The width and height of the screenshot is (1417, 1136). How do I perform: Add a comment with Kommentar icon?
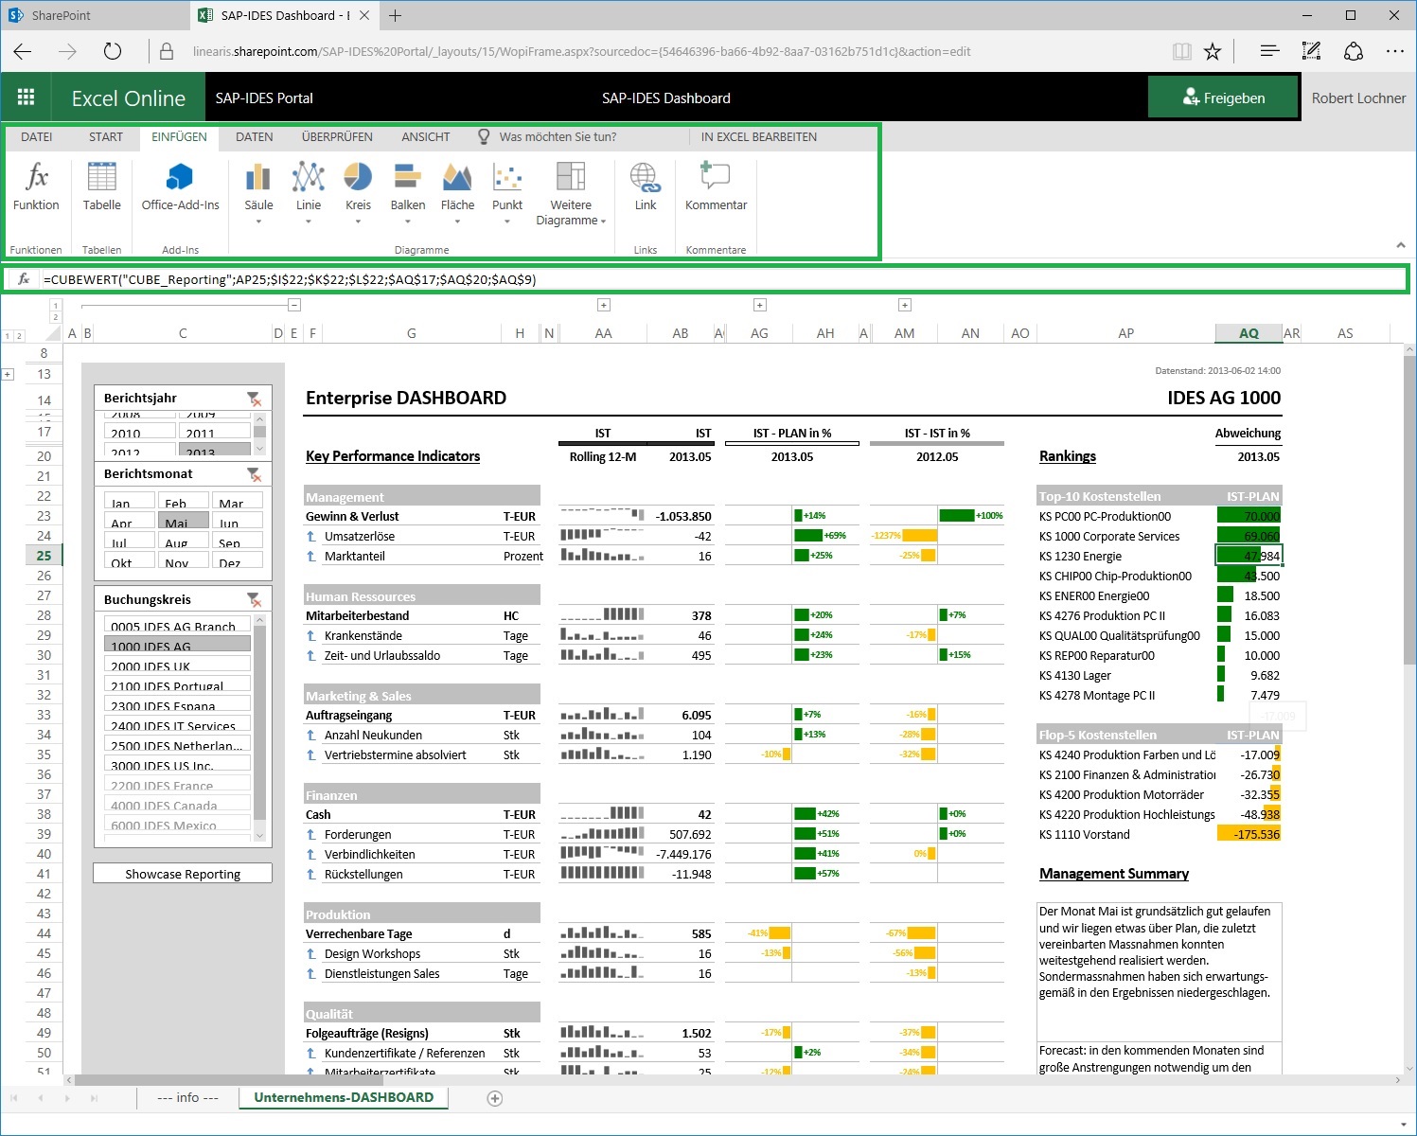pos(716,186)
